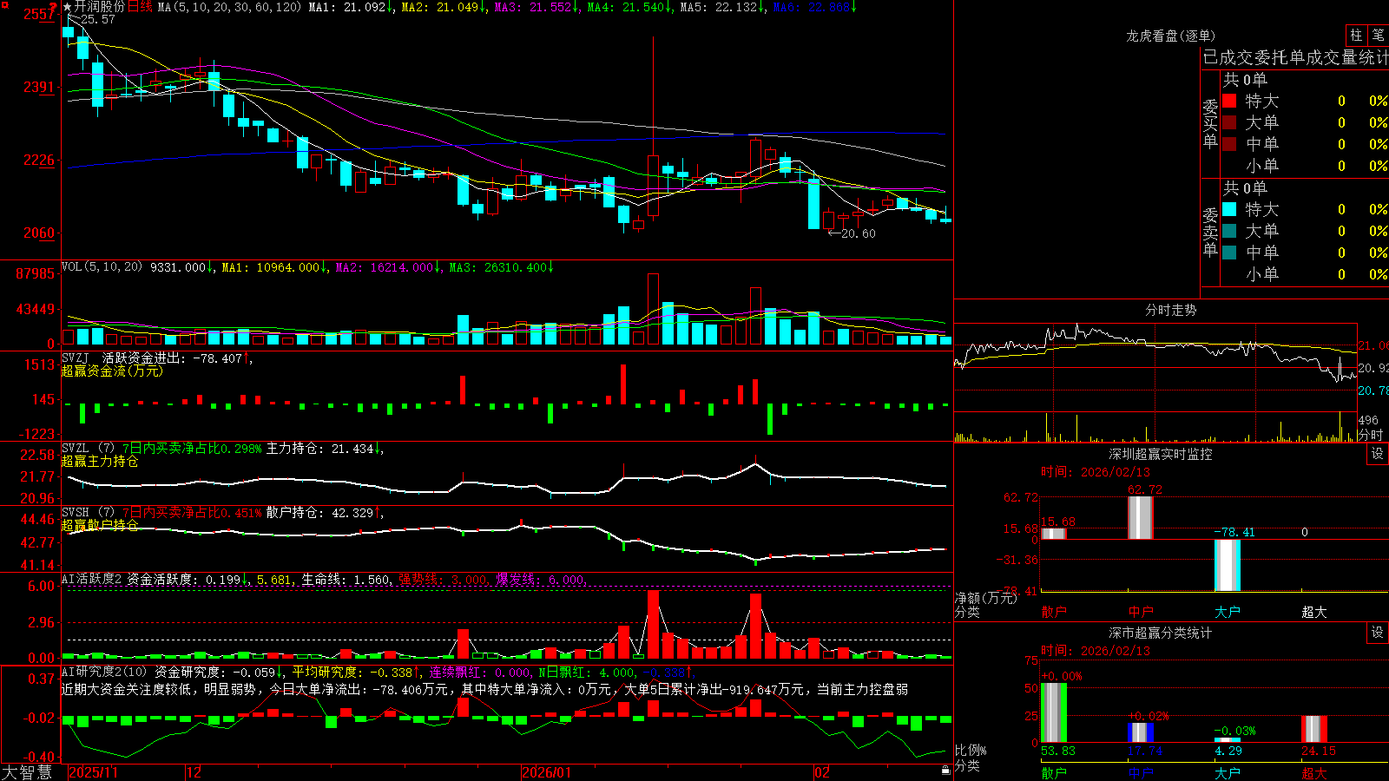Click the 25.57 high price annotation
This screenshot has width=1389, height=781.
click(x=97, y=19)
